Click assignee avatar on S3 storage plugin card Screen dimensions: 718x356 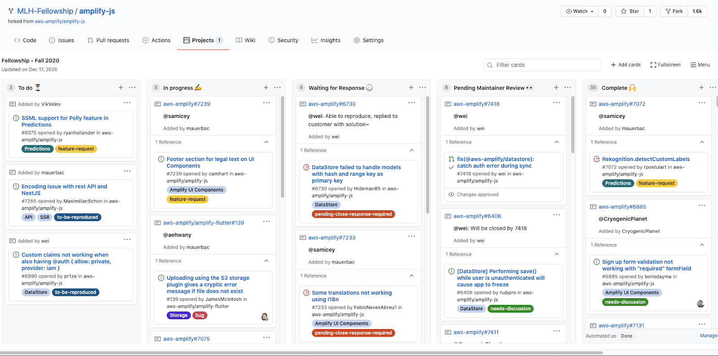[x=265, y=317]
